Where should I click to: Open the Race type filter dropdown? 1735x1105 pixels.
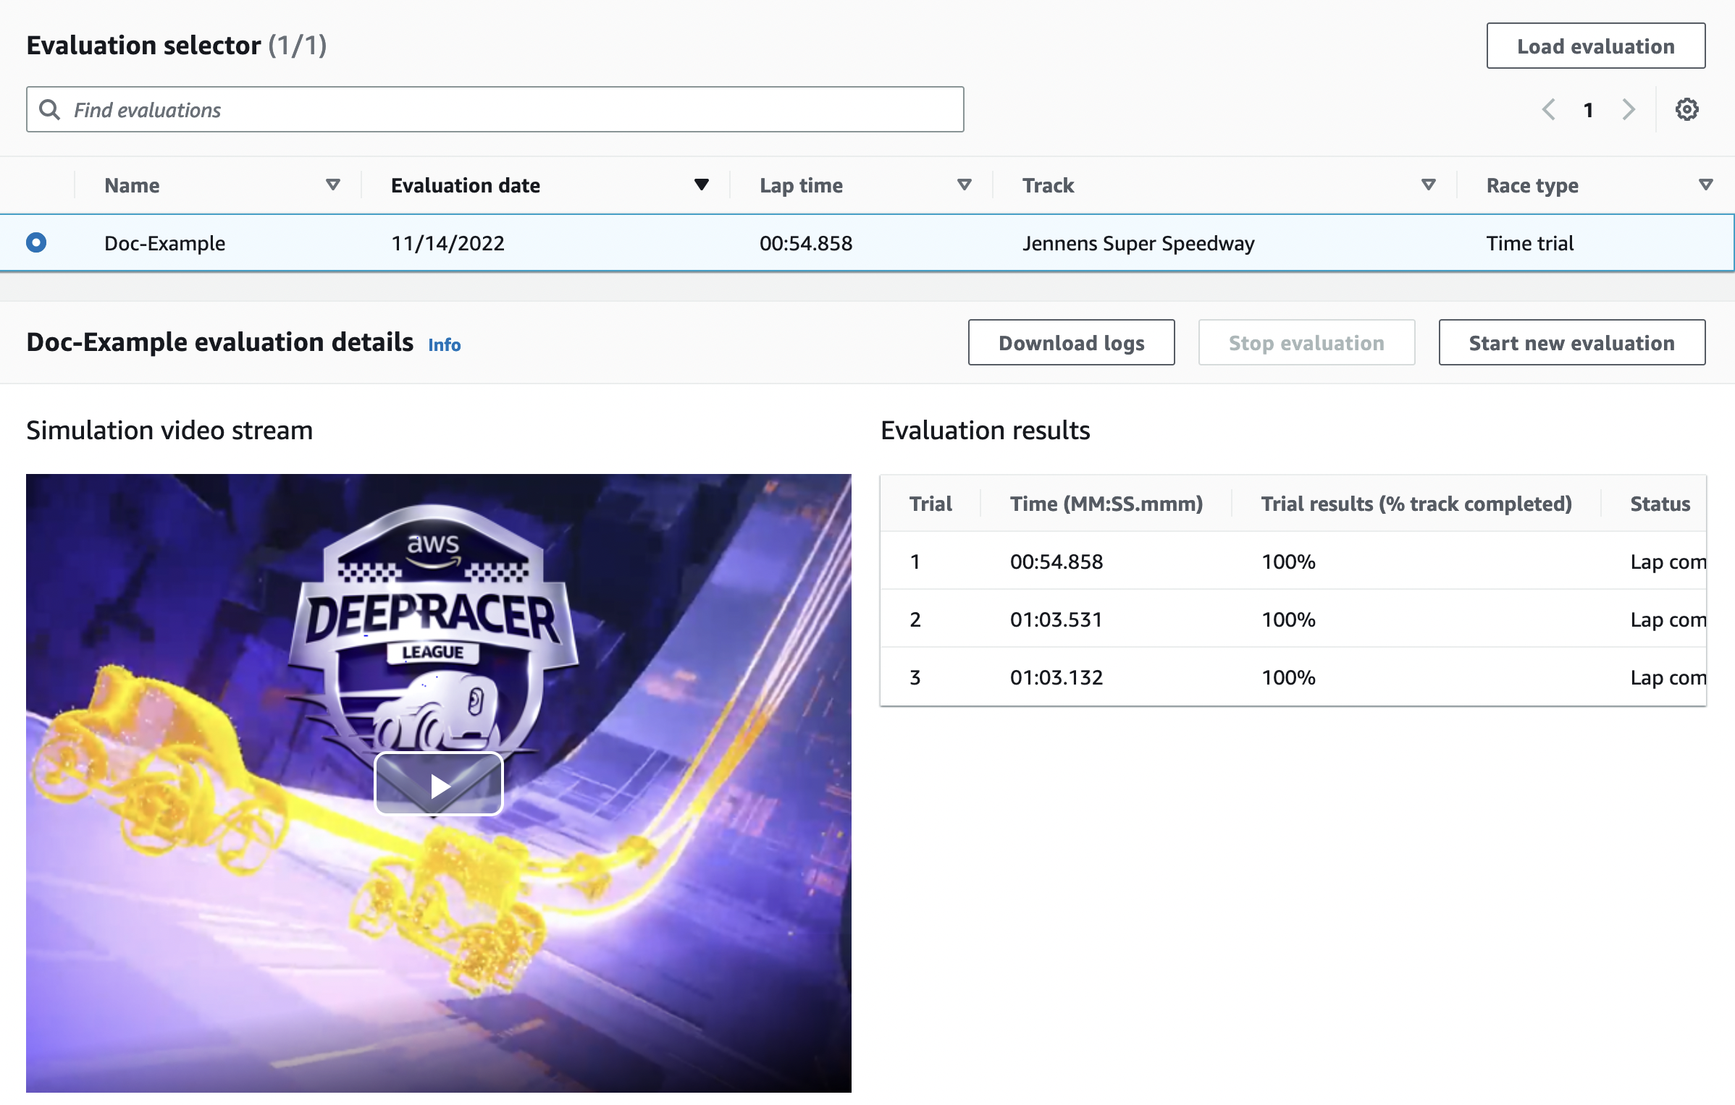[1706, 185]
